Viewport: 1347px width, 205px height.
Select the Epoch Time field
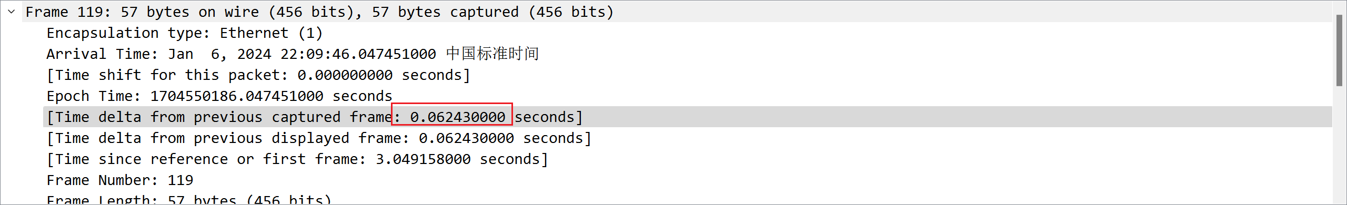[x=687, y=96]
